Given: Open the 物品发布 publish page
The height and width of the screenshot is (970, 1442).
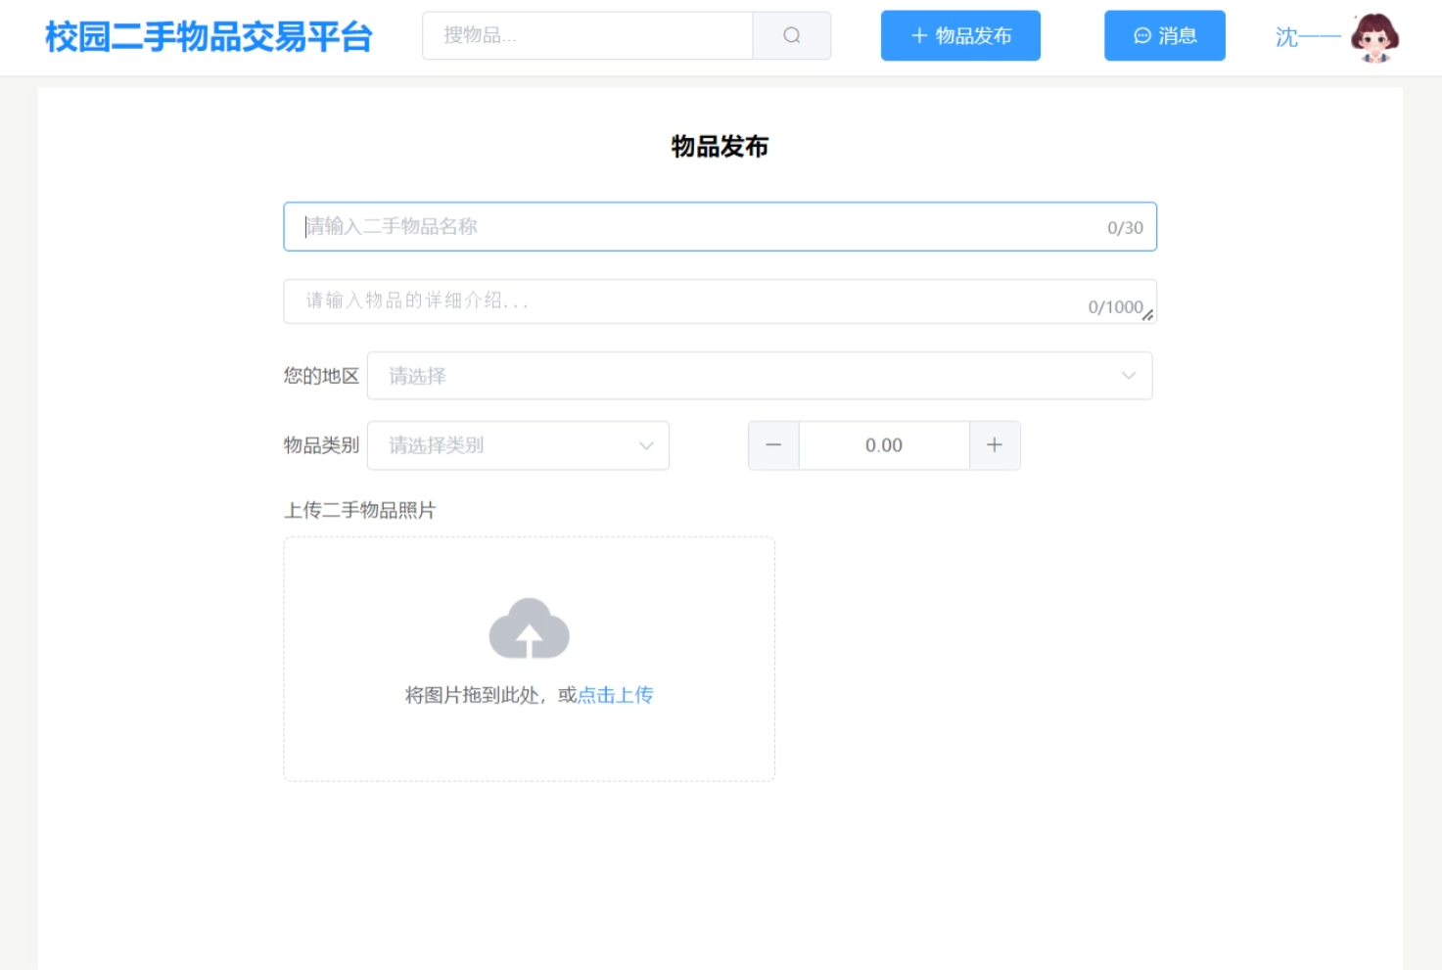Looking at the screenshot, I should click(959, 35).
